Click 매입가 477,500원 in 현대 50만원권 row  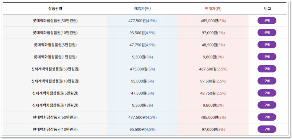142,118
